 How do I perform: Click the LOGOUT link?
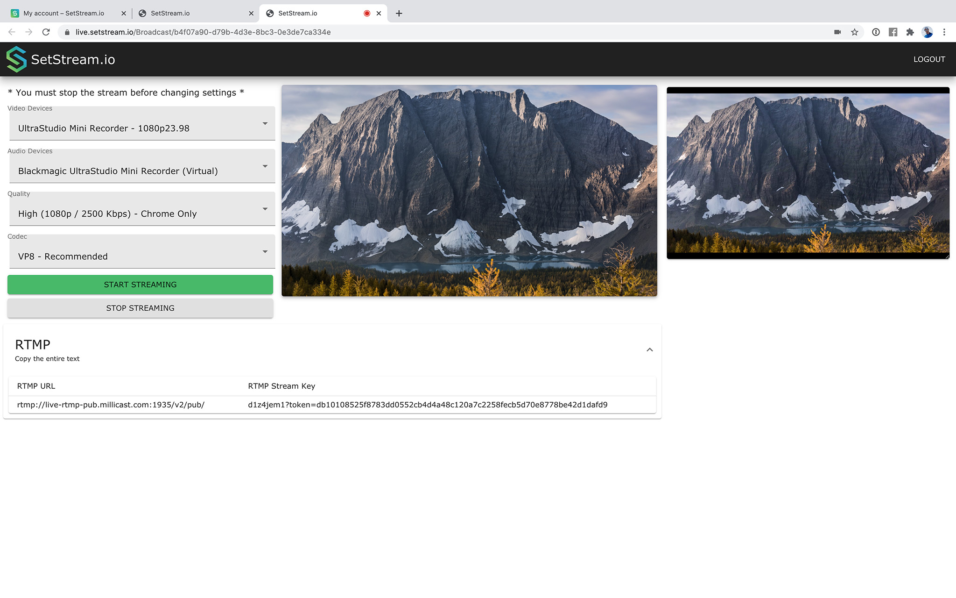click(x=929, y=59)
